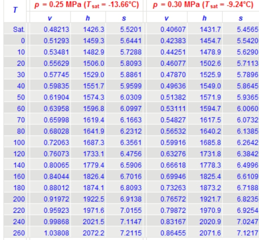The image size is (259, 240).
Task: Select the cell value 1478.9
Action: click(210, 52)
